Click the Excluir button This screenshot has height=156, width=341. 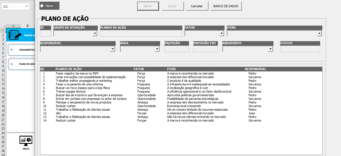point(172,6)
